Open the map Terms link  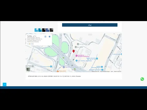pyautogui.click(x=112, y=71)
